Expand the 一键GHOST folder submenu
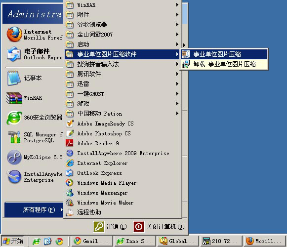Screen dimensions: 287x247 click(123, 94)
